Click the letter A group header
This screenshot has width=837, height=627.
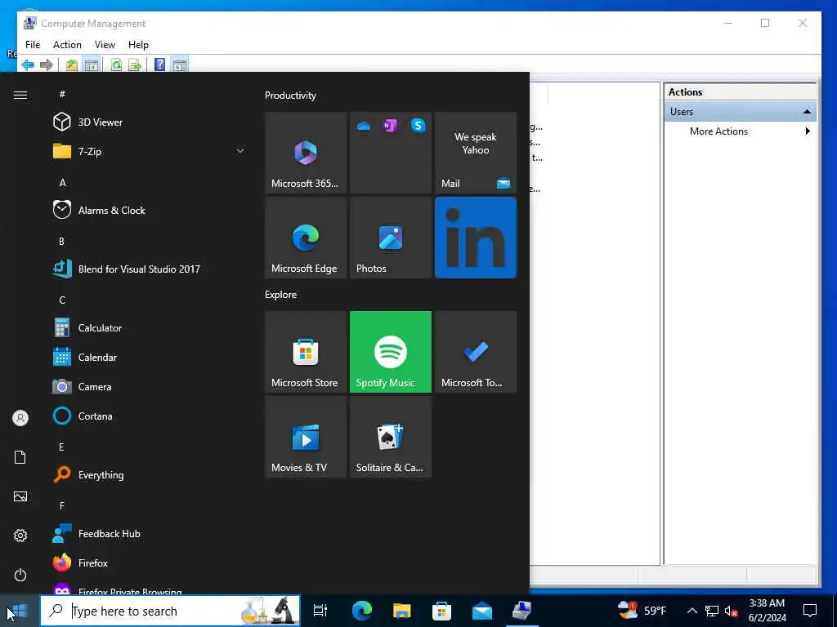(x=62, y=183)
